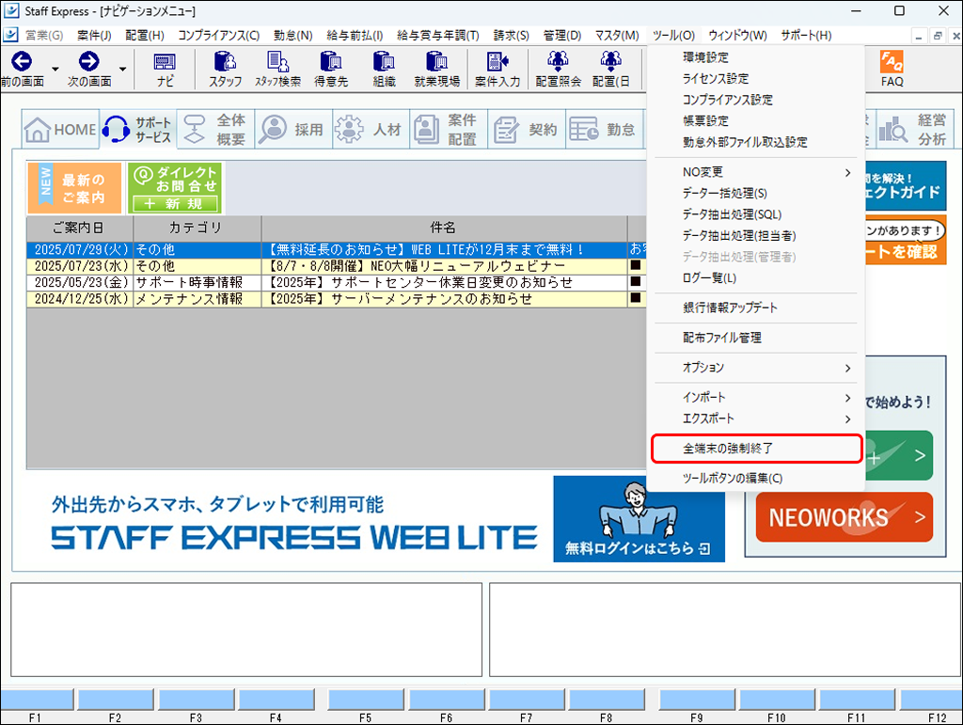Open the 契約 navigation tab
The height and width of the screenshot is (725, 963).
pos(527,130)
